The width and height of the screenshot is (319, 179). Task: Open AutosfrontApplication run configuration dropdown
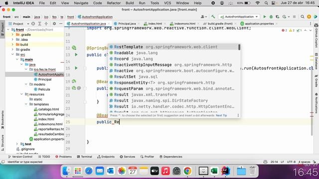[x=239, y=17]
